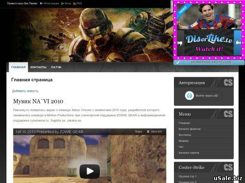Click the CS logo in Меню panel
Image resolution: width=245 pixels, height=183 pixels.
pos(228,114)
